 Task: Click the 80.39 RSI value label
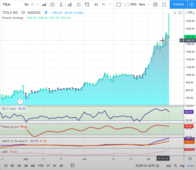189,112
